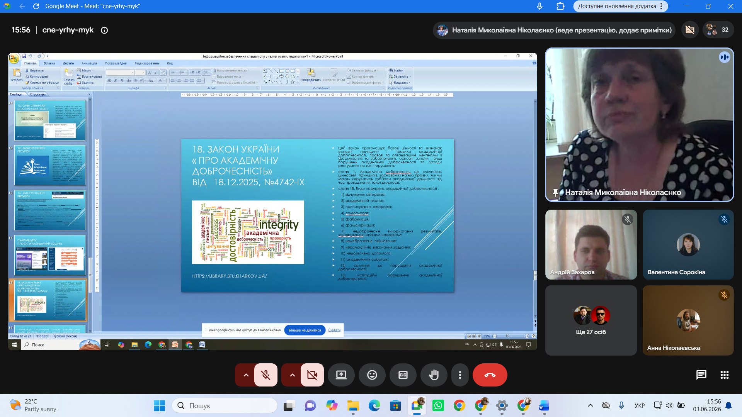The height and width of the screenshot is (417, 742).
Task: Open the extensions puzzle icon
Action: pyautogui.click(x=560, y=6)
